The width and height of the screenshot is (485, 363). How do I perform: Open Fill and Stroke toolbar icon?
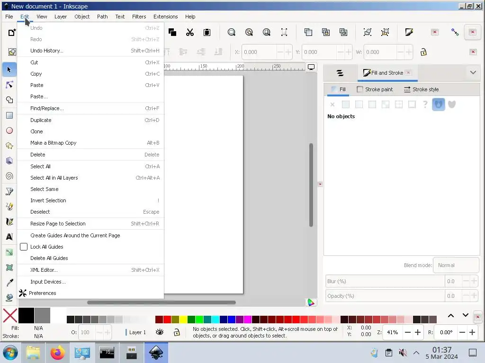(409, 32)
